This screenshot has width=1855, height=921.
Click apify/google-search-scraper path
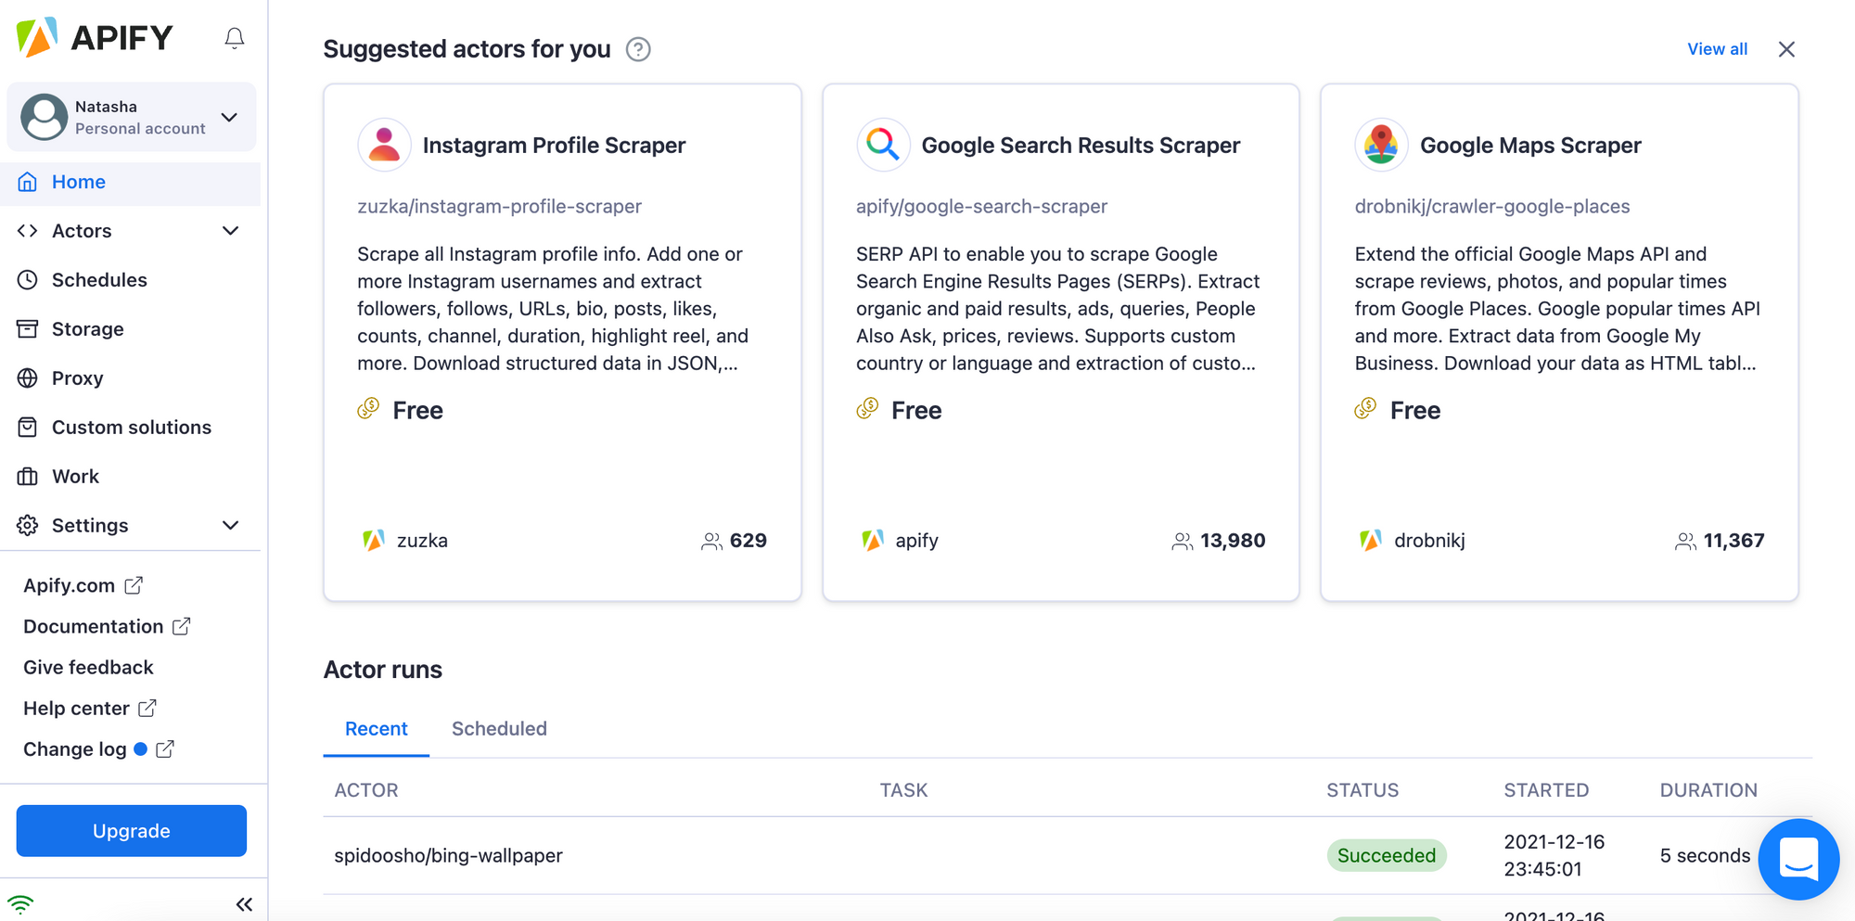[x=981, y=206]
